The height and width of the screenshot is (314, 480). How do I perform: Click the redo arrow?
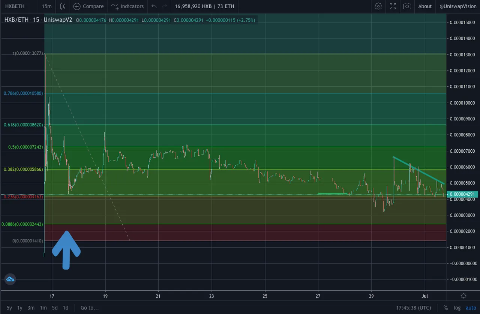[164, 6]
